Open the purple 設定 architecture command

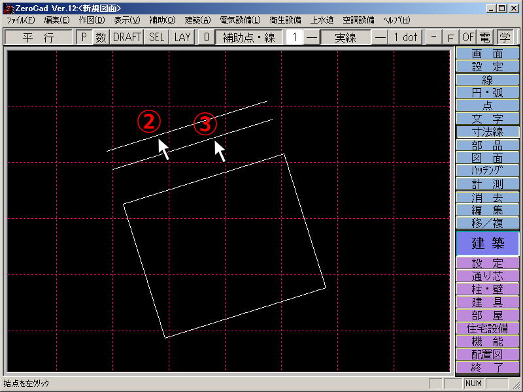tap(487, 263)
